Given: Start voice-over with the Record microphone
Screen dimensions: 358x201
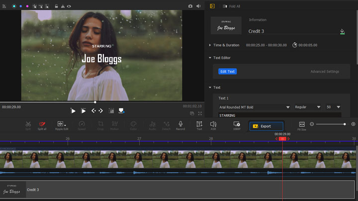Looking at the screenshot, I should pyautogui.click(x=180, y=124).
